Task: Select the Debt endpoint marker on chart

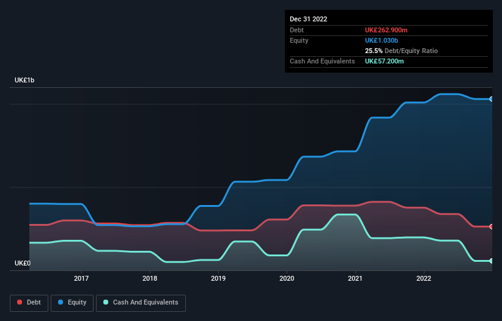Action: coord(492,227)
